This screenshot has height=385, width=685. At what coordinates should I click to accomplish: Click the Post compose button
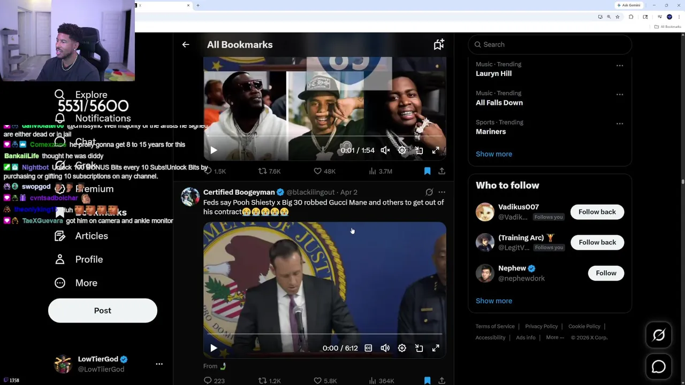click(x=103, y=311)
